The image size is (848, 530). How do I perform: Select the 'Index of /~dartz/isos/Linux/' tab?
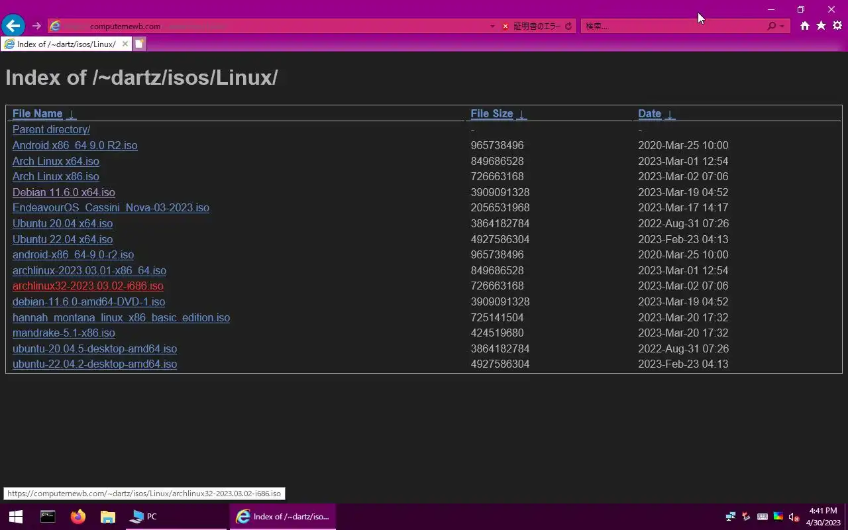[x=66, y=44]
